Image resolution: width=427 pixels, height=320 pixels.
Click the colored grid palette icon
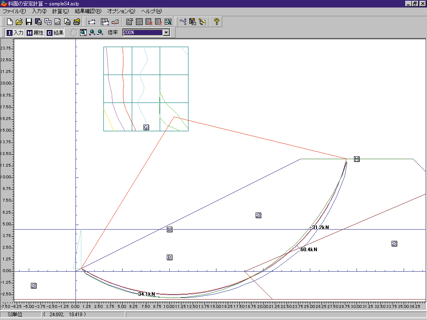193,22
